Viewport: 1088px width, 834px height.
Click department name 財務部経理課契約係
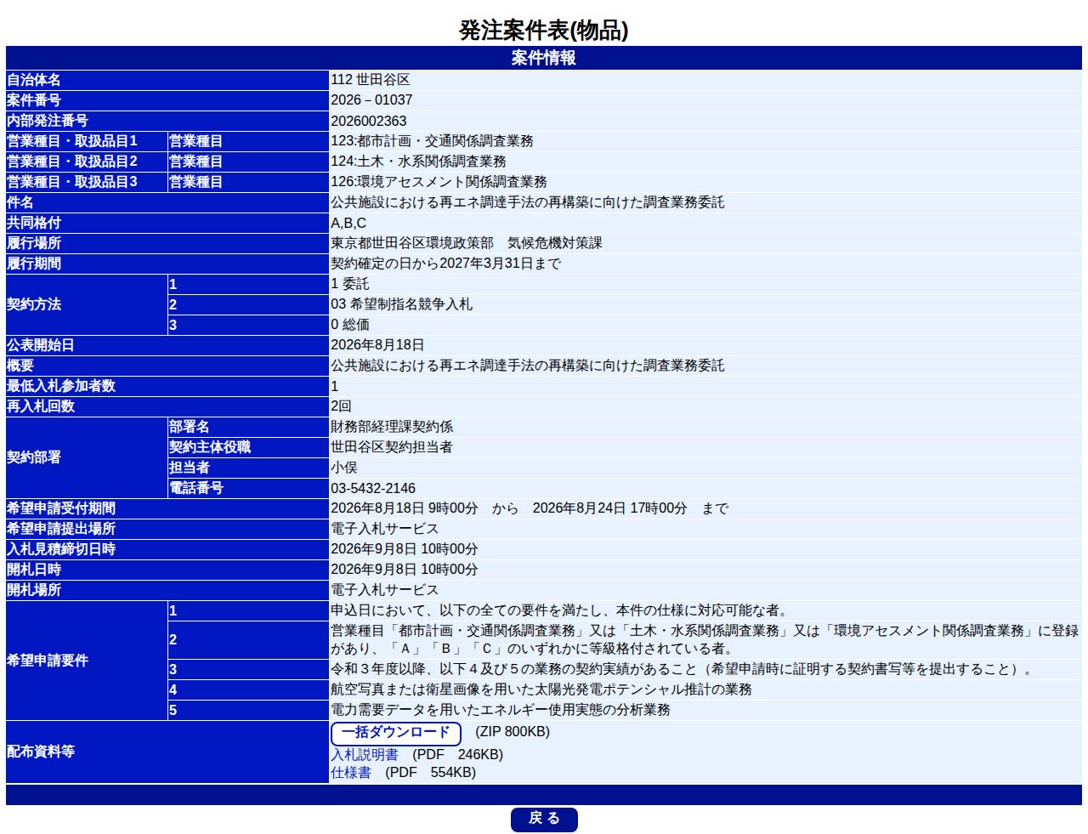pos(392,427)
